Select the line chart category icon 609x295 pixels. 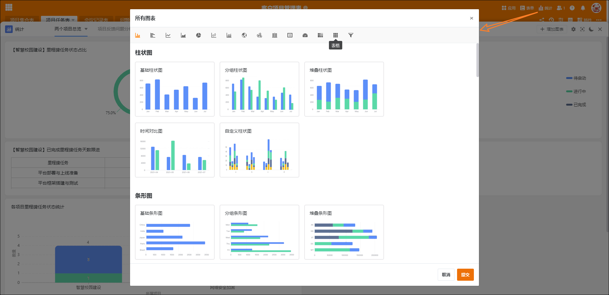168,35
